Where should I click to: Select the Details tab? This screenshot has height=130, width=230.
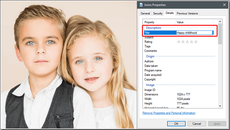(170, 13)
